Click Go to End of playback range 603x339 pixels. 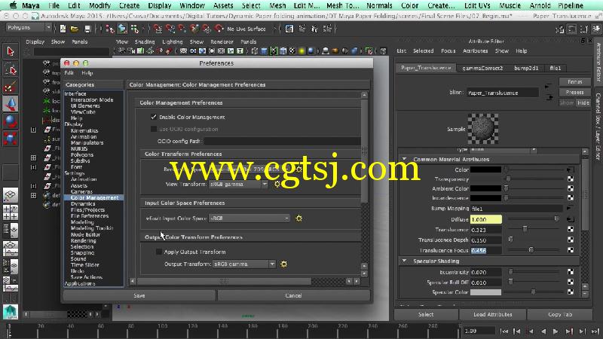click(x=595, y=331)
